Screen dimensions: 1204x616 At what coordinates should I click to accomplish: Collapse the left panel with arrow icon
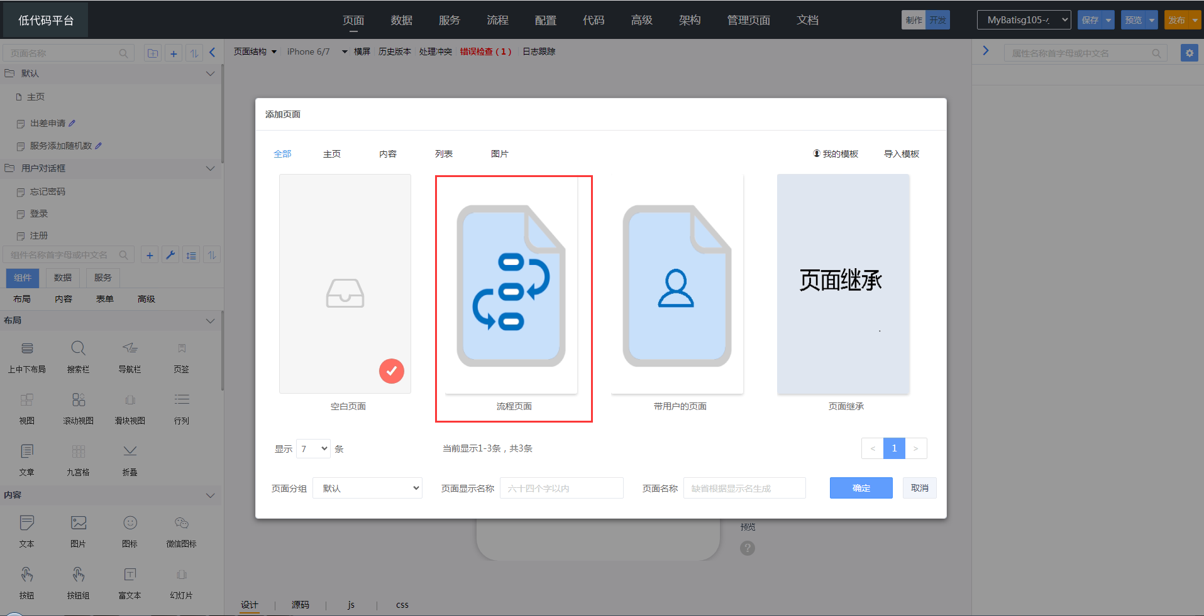(213, 53)
